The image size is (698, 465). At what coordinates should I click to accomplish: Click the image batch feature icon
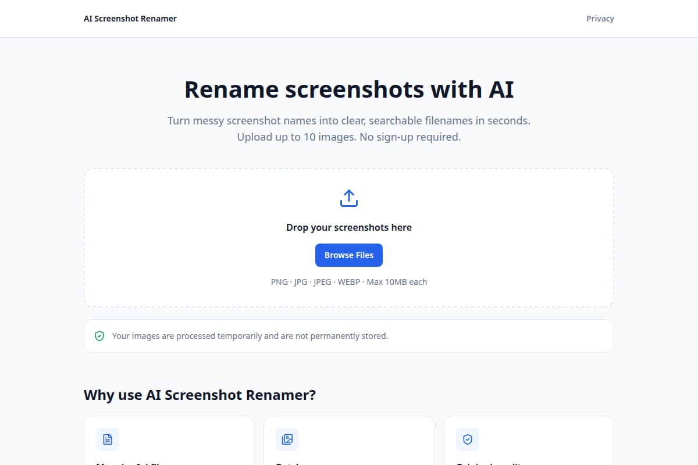pos(287,439)
